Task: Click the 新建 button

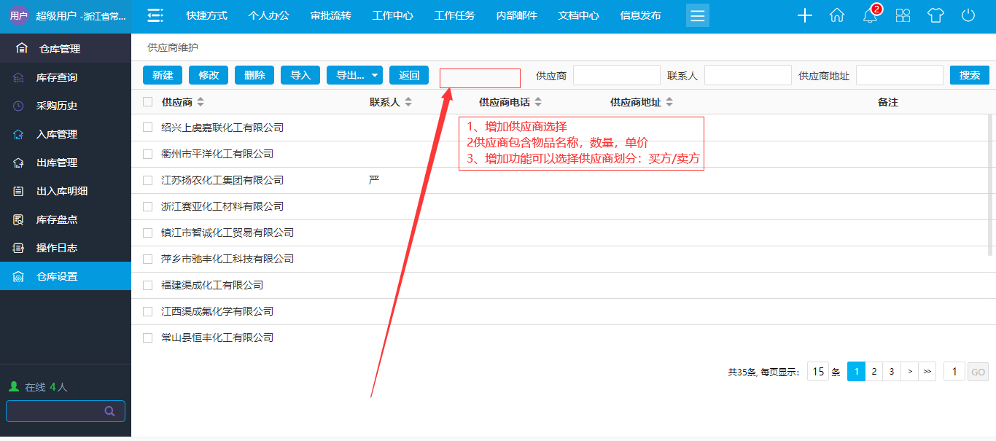Action: pos(163,75)
